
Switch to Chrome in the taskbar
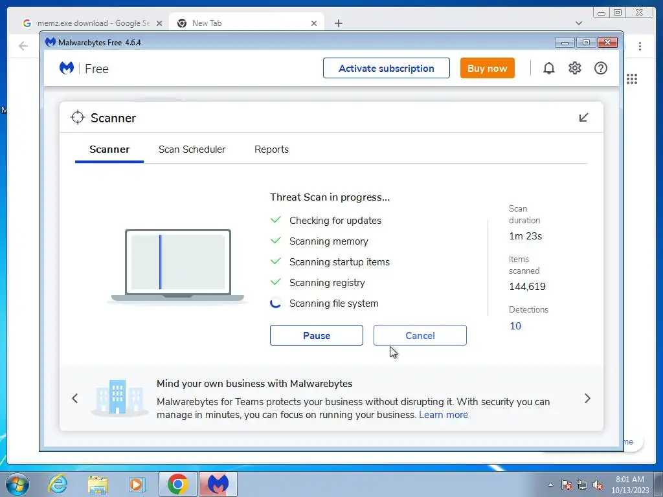point(177,484)
